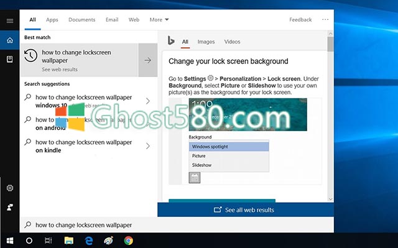Screen dimensions: 398x248
Task: Select Windows spotlight background option
Action: 229,147
